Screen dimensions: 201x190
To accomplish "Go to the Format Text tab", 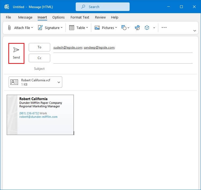I will click(80, 17).
